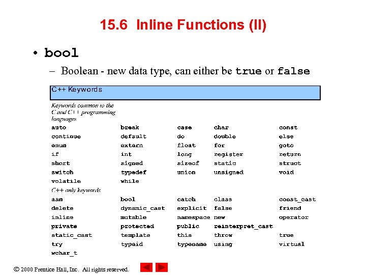Pick the 'explicit' keyword

tap(192, 208)
